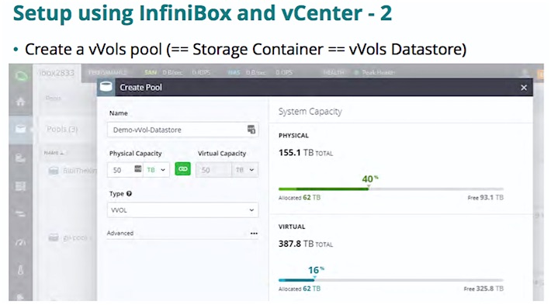551x305 pixels.
Task: Click the InfiniBox green logo icon
Action: [x=21, y=75]
